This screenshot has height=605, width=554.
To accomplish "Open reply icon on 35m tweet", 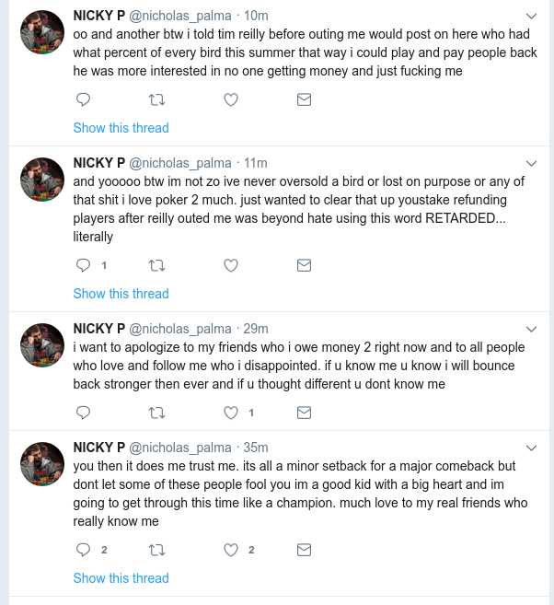I will tap(83, 550).
